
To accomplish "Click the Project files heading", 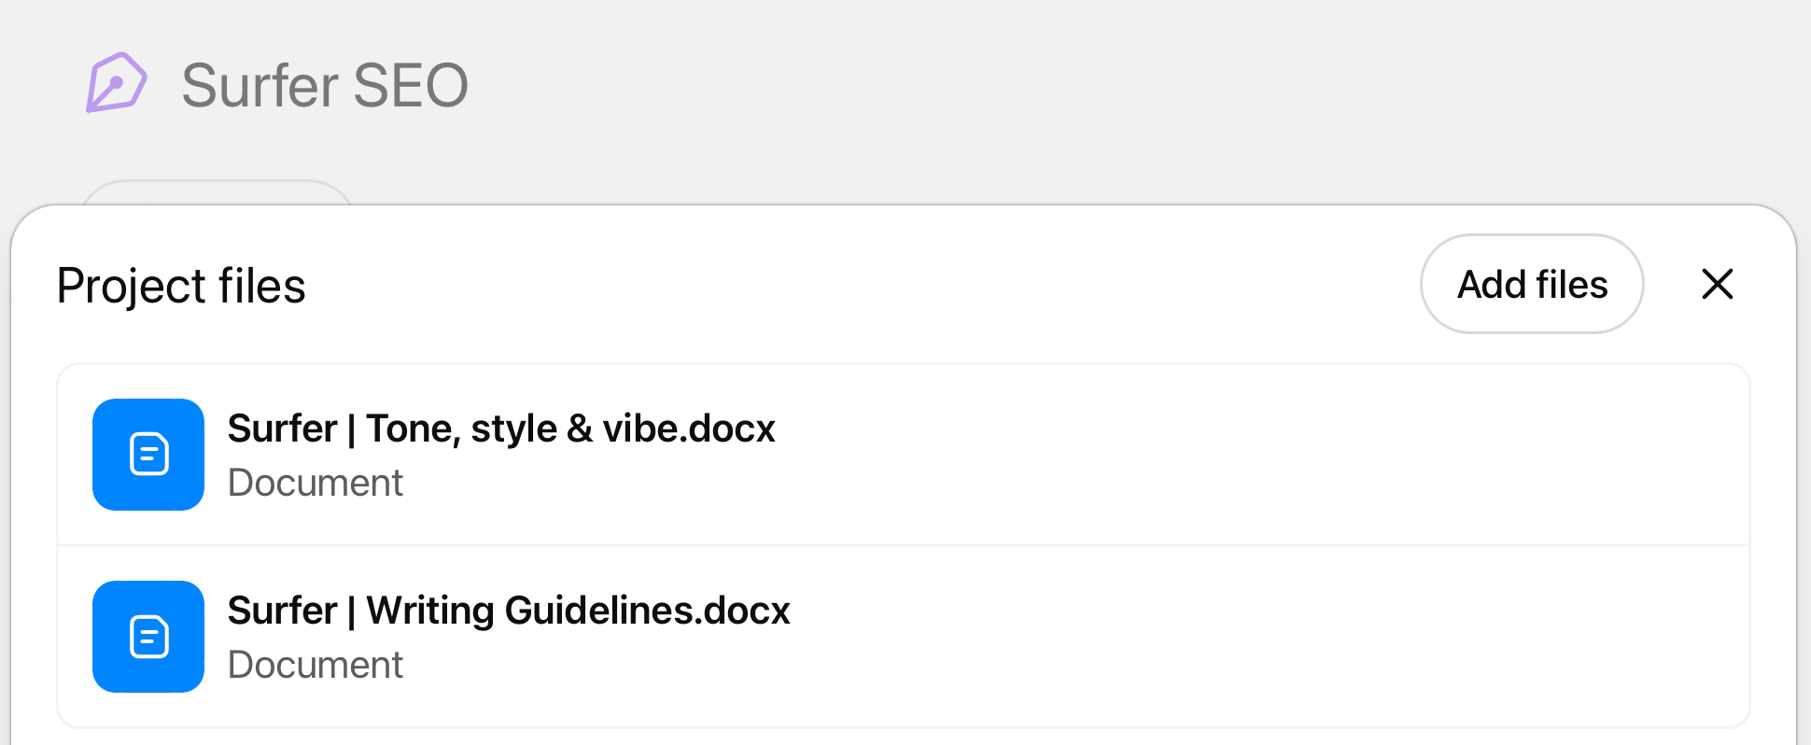I will tap(181, 286).
